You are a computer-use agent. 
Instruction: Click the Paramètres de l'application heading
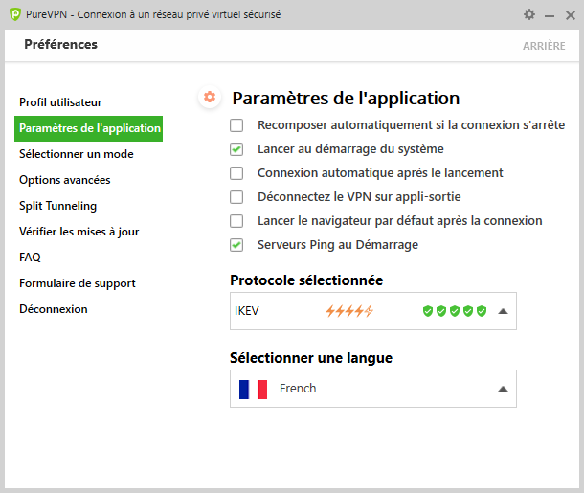[346, 99]
